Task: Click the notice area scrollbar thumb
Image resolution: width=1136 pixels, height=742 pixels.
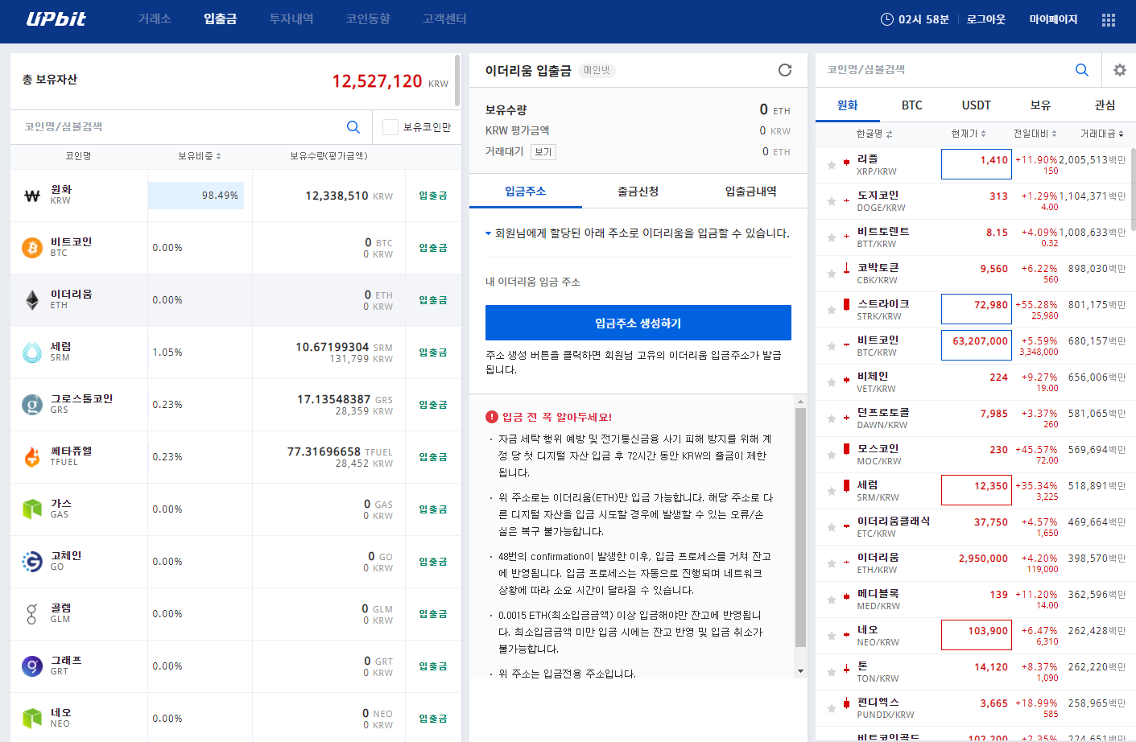Action: 800,527
